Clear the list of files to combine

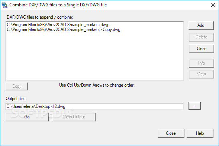coord(201,49)
